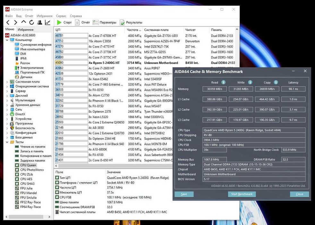Click the sidebar horizontal scrollbar right arrow
315x225 pixels.
49,217
